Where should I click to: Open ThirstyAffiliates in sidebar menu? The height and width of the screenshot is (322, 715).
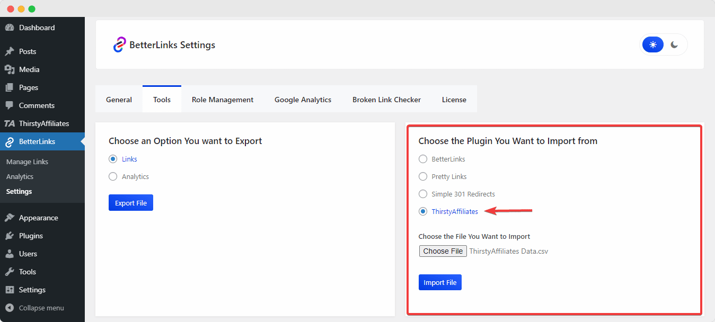point(42,123)
